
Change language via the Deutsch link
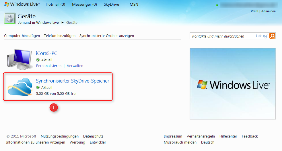(x=208, y=142)
